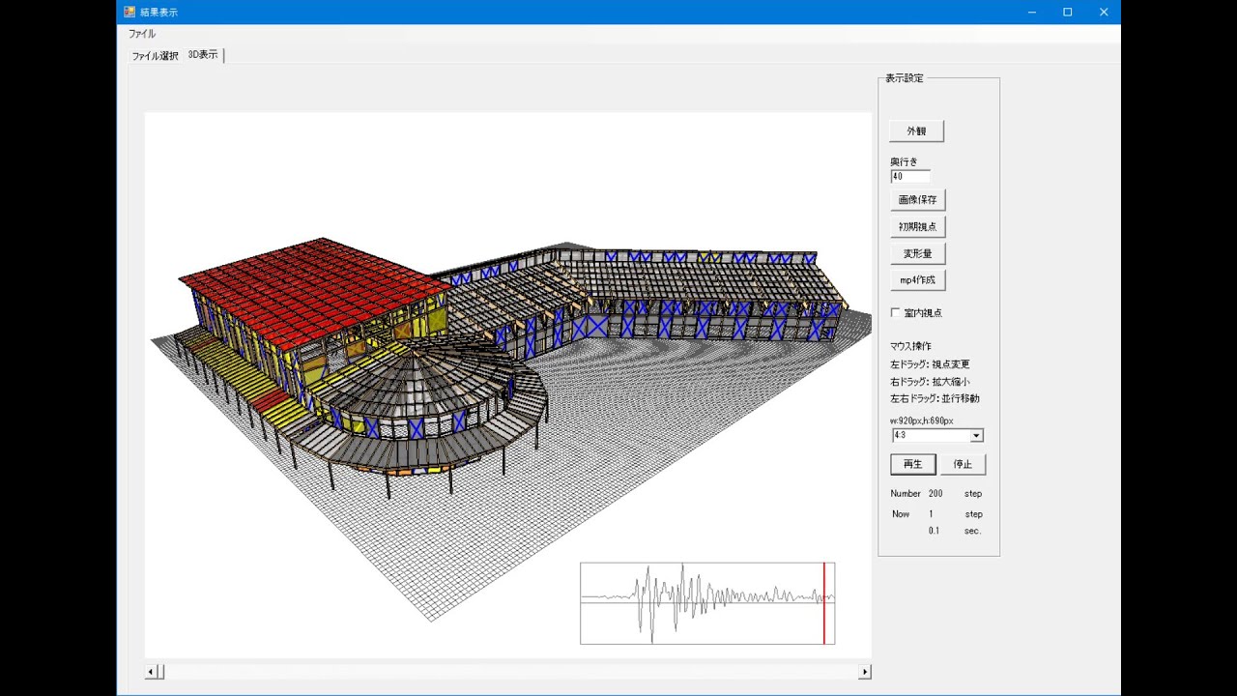Close the 結果表示 window
This screenshot has height=696, width=1237.
[1104, 12]
